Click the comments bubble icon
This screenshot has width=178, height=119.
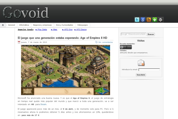pyautogui.click(x=96, y=42)
